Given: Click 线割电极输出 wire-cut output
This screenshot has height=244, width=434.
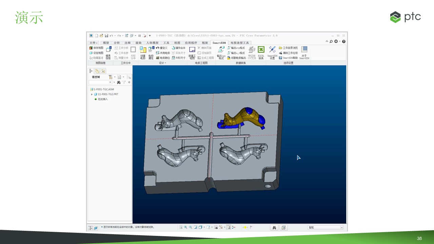Looking at the screenshot, I should coord(237,58).
